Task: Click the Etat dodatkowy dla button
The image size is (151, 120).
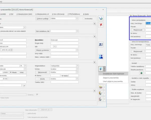Action: click(43, 31)
